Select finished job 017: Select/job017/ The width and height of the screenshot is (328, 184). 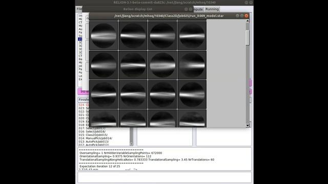pos(92,128)
